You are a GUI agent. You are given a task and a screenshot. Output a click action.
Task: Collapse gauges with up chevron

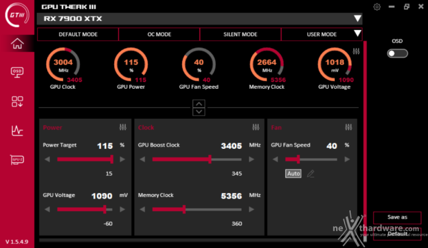[199, 104]
